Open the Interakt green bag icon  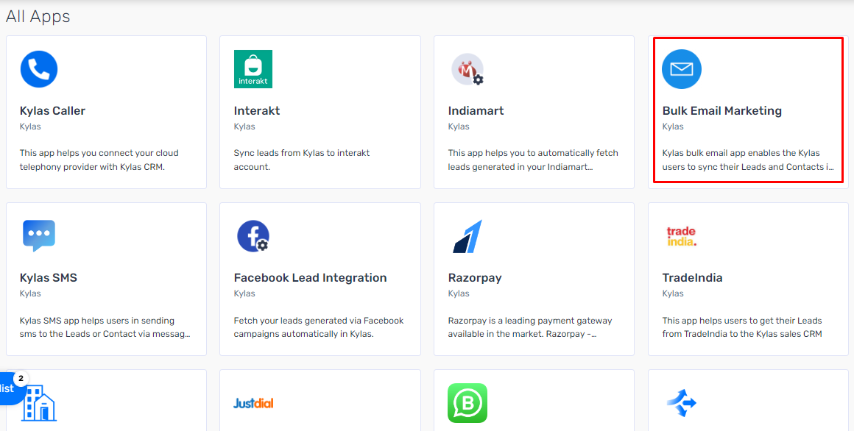(253, 69)
